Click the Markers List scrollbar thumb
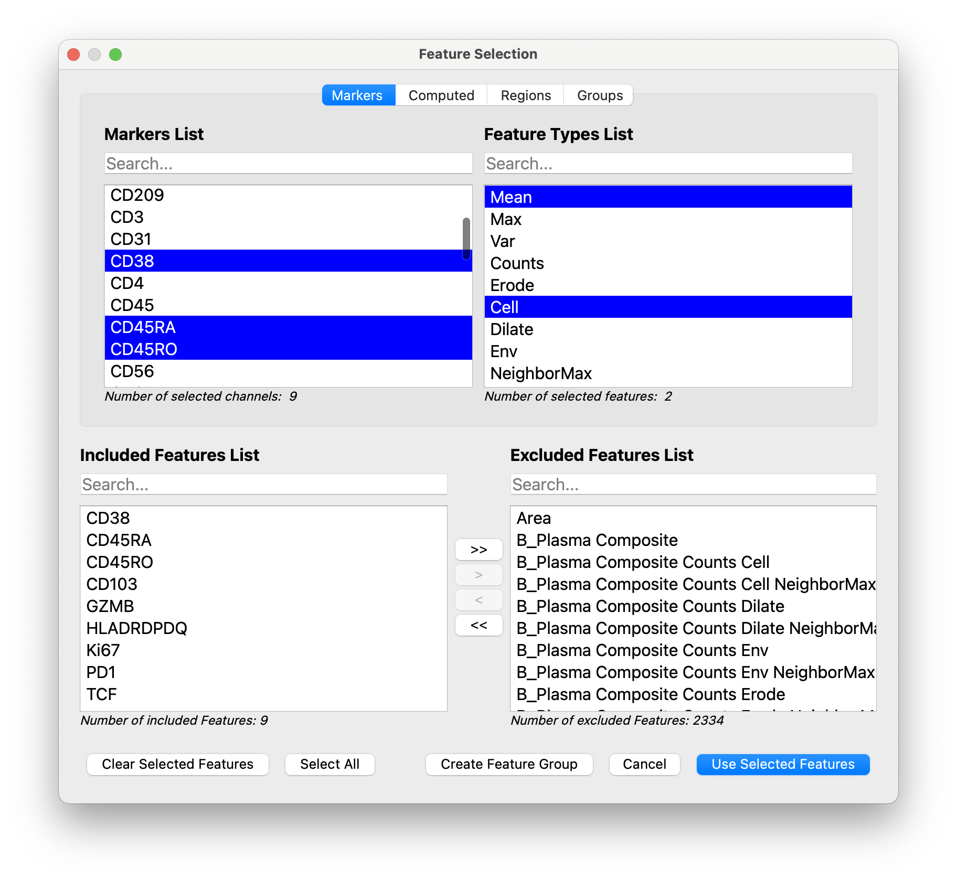The image size is (957, 881). [465, 239]
